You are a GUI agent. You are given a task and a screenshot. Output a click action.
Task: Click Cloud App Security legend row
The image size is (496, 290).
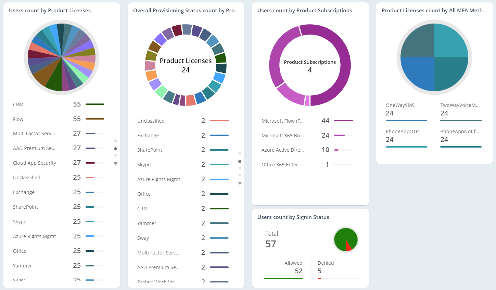pyautogui.click(x=58, y=163)
